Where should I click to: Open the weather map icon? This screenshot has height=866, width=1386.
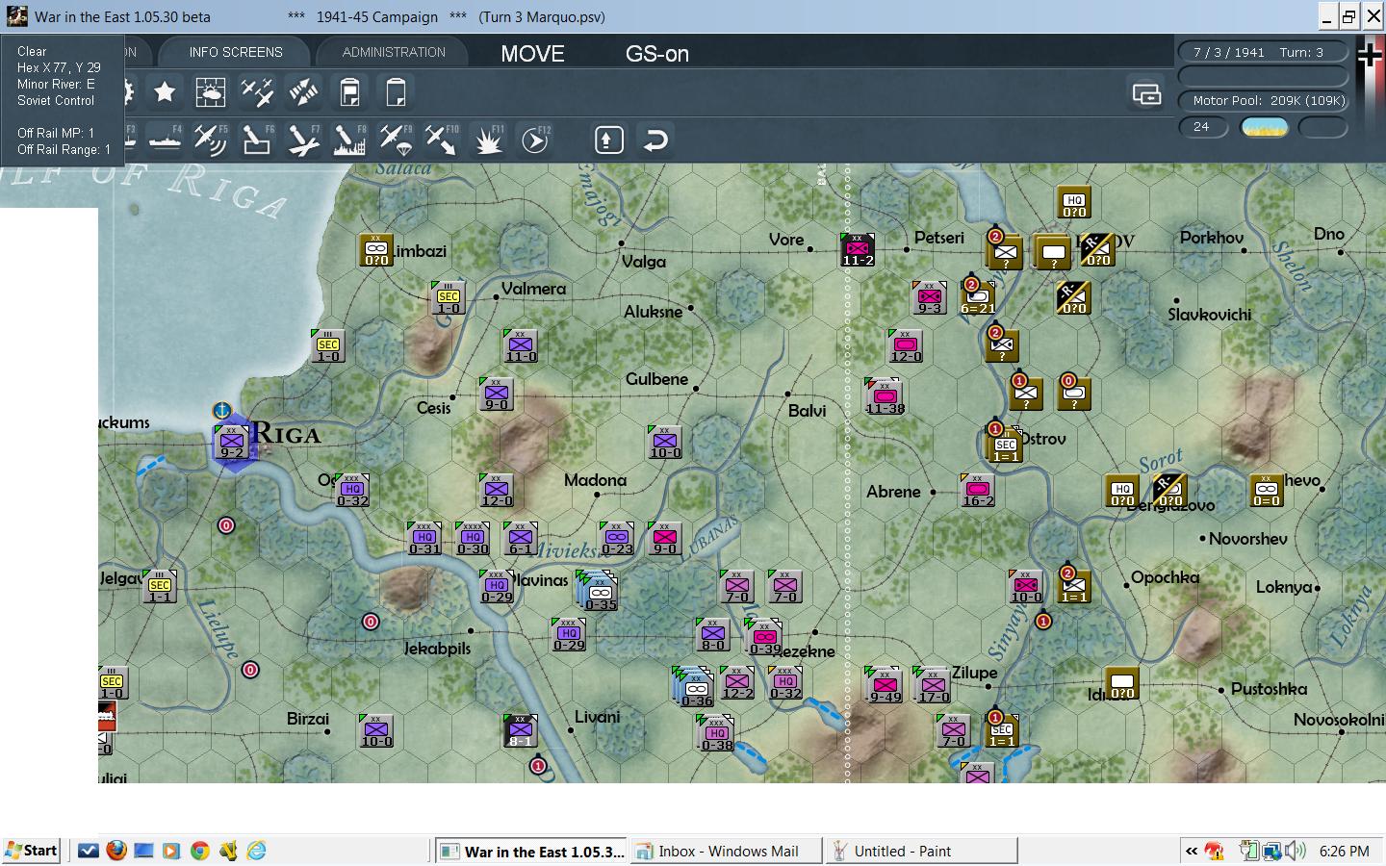(x=210, y=92)
